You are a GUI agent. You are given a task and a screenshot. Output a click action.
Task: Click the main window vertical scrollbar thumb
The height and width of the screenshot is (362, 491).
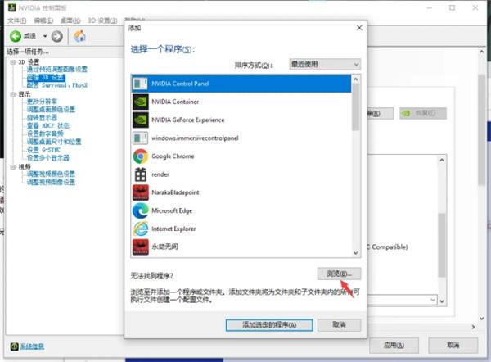pos(482,130)
